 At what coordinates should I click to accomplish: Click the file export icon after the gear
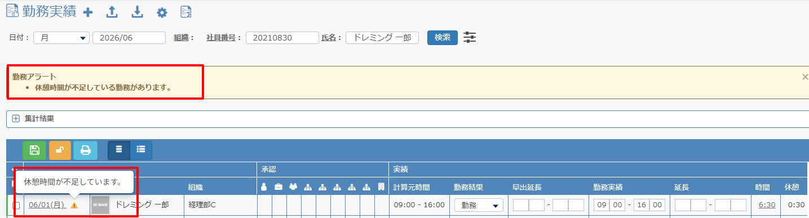[x=186, y=12]
